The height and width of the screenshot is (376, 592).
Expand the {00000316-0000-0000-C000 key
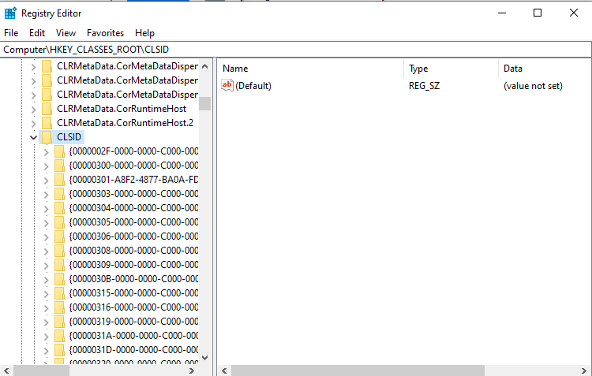tap(46, 308)
